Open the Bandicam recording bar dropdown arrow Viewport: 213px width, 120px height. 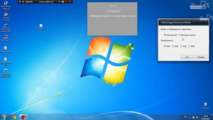click(x=59, y=2)
